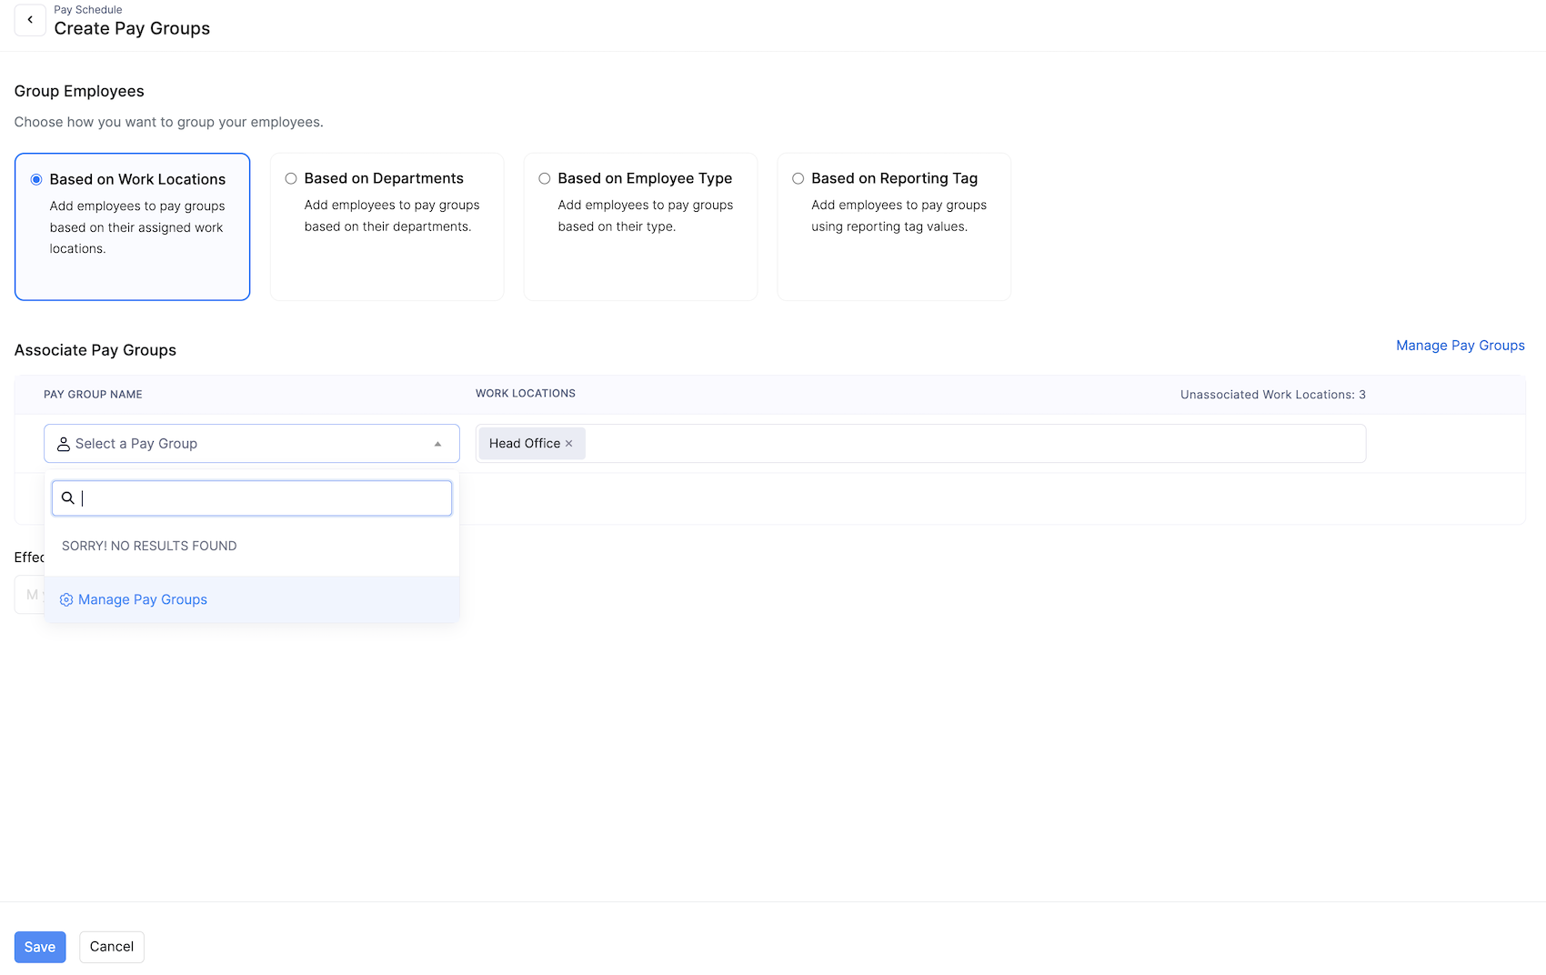This screenshot has height=975, width=1546.
Task: Collapse the Select a Pay Group dropdown
Action: coord(437,444)
